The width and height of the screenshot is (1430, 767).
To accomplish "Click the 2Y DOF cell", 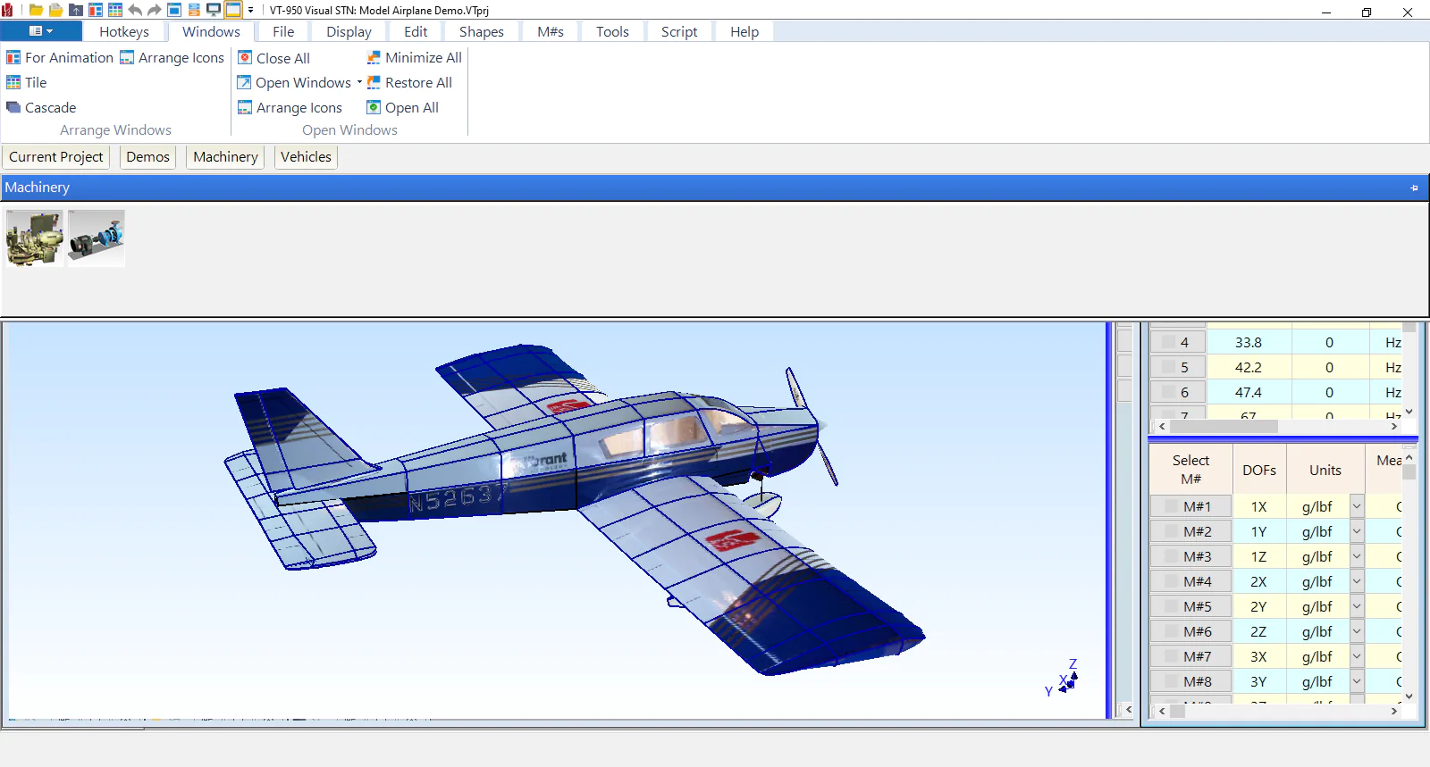I will click(x=1258, y=606).
